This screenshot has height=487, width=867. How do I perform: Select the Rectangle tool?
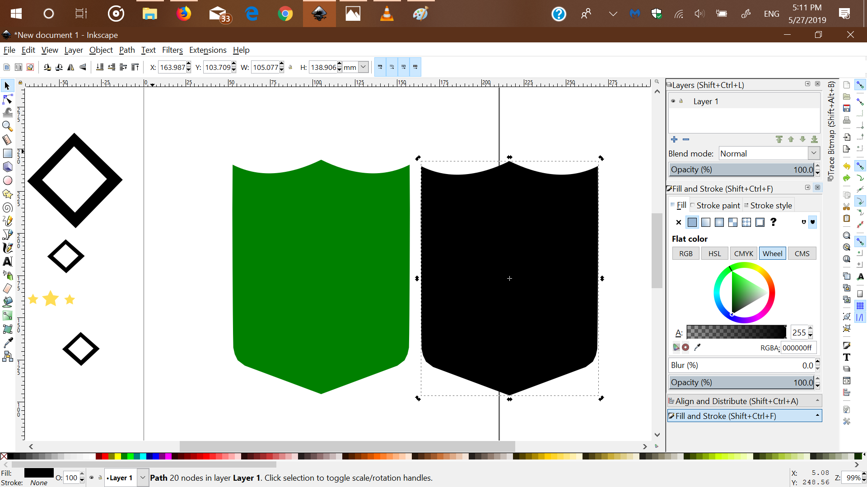(8, 153)
